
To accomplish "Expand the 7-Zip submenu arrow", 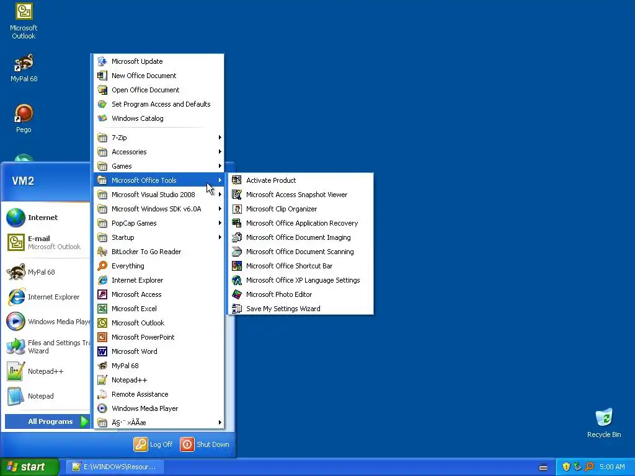I will click(x=220, y=137).
